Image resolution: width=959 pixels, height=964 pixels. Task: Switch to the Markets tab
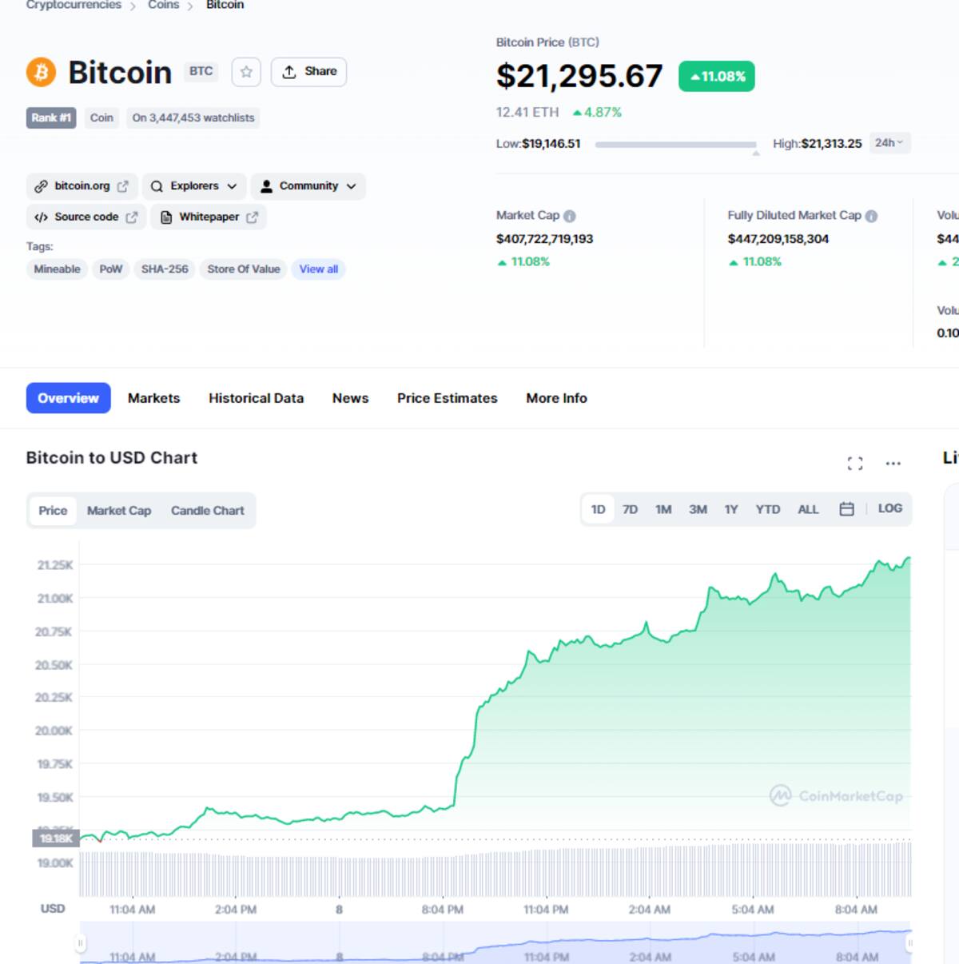tap(154, 398)
